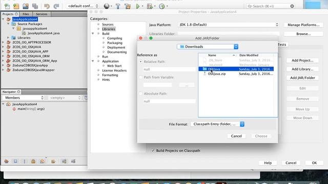
Task: Select the Absolute Path radio button
Action: (x=140, y=94)
